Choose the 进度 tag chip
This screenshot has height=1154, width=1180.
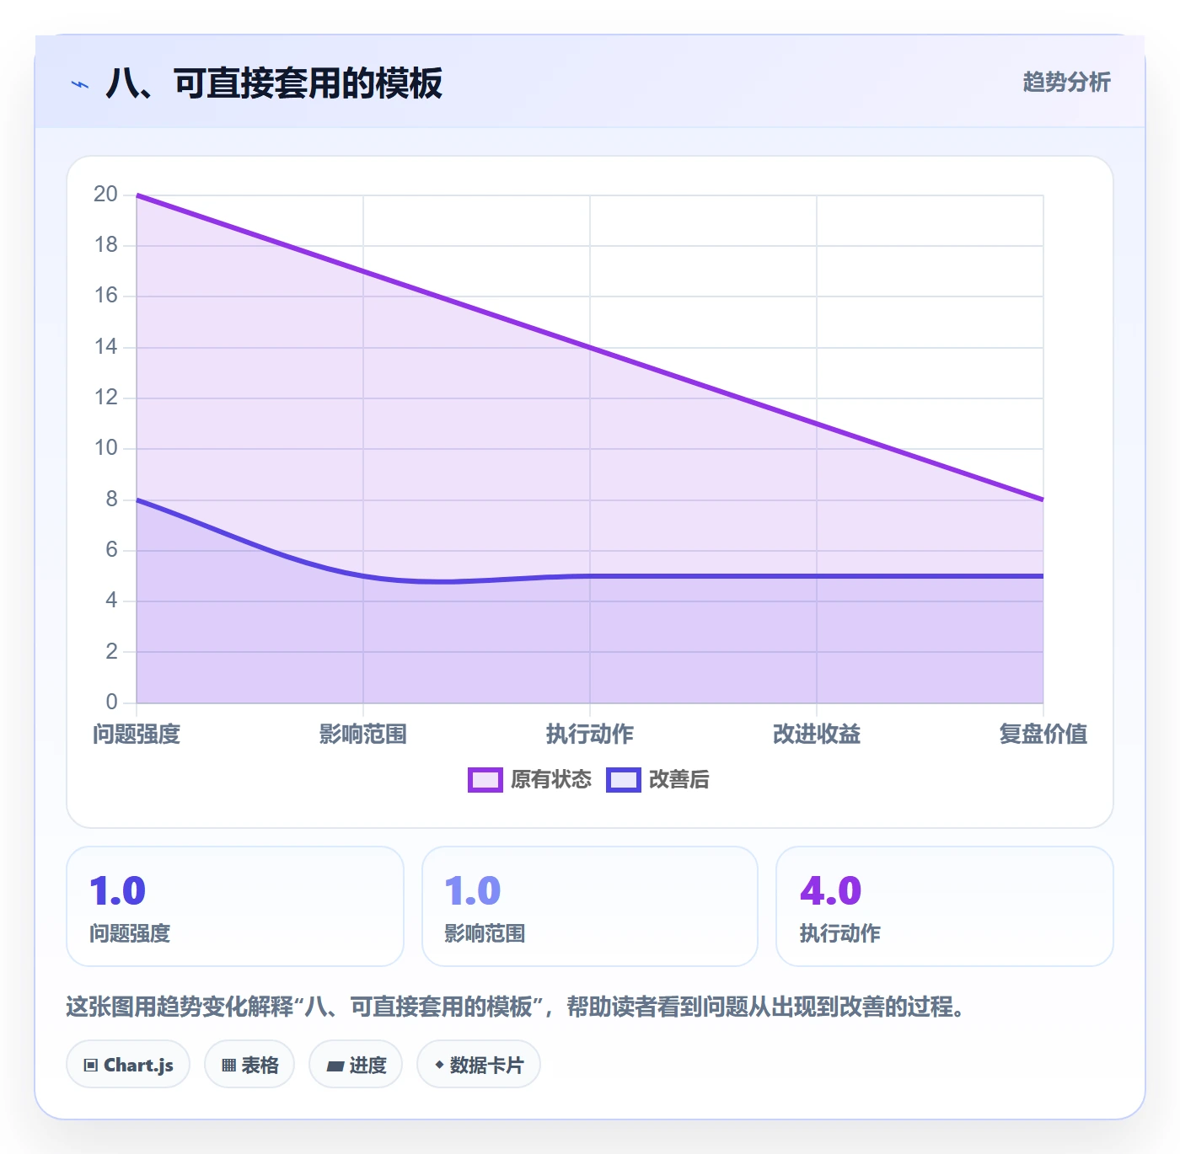(x=356, y=1065)
